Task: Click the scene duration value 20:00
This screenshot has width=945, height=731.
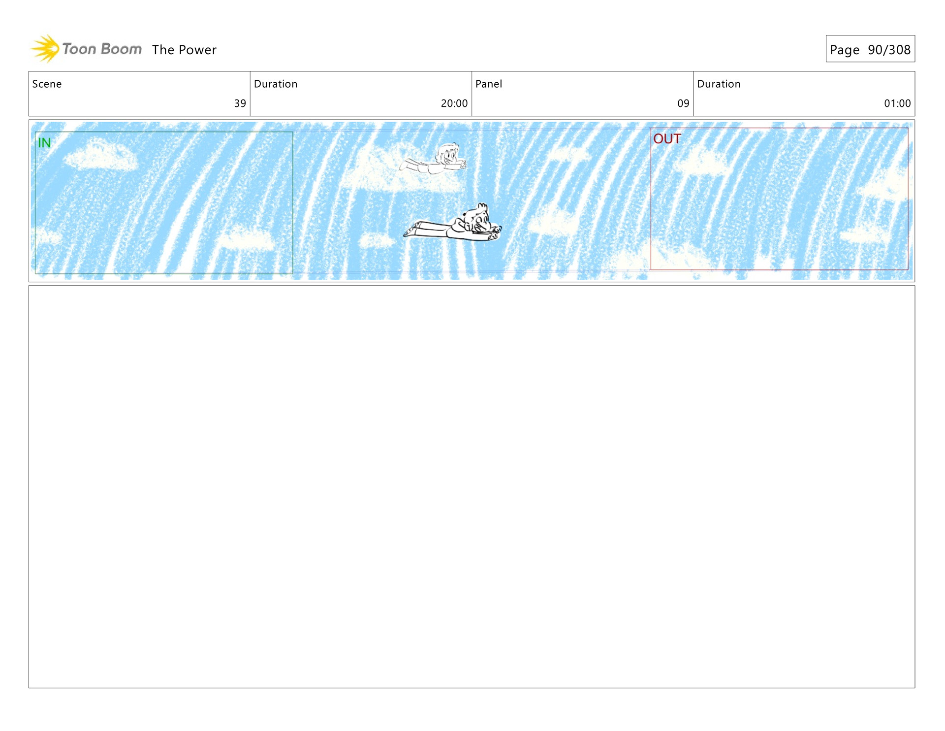Action: click(x=454, y=103)
